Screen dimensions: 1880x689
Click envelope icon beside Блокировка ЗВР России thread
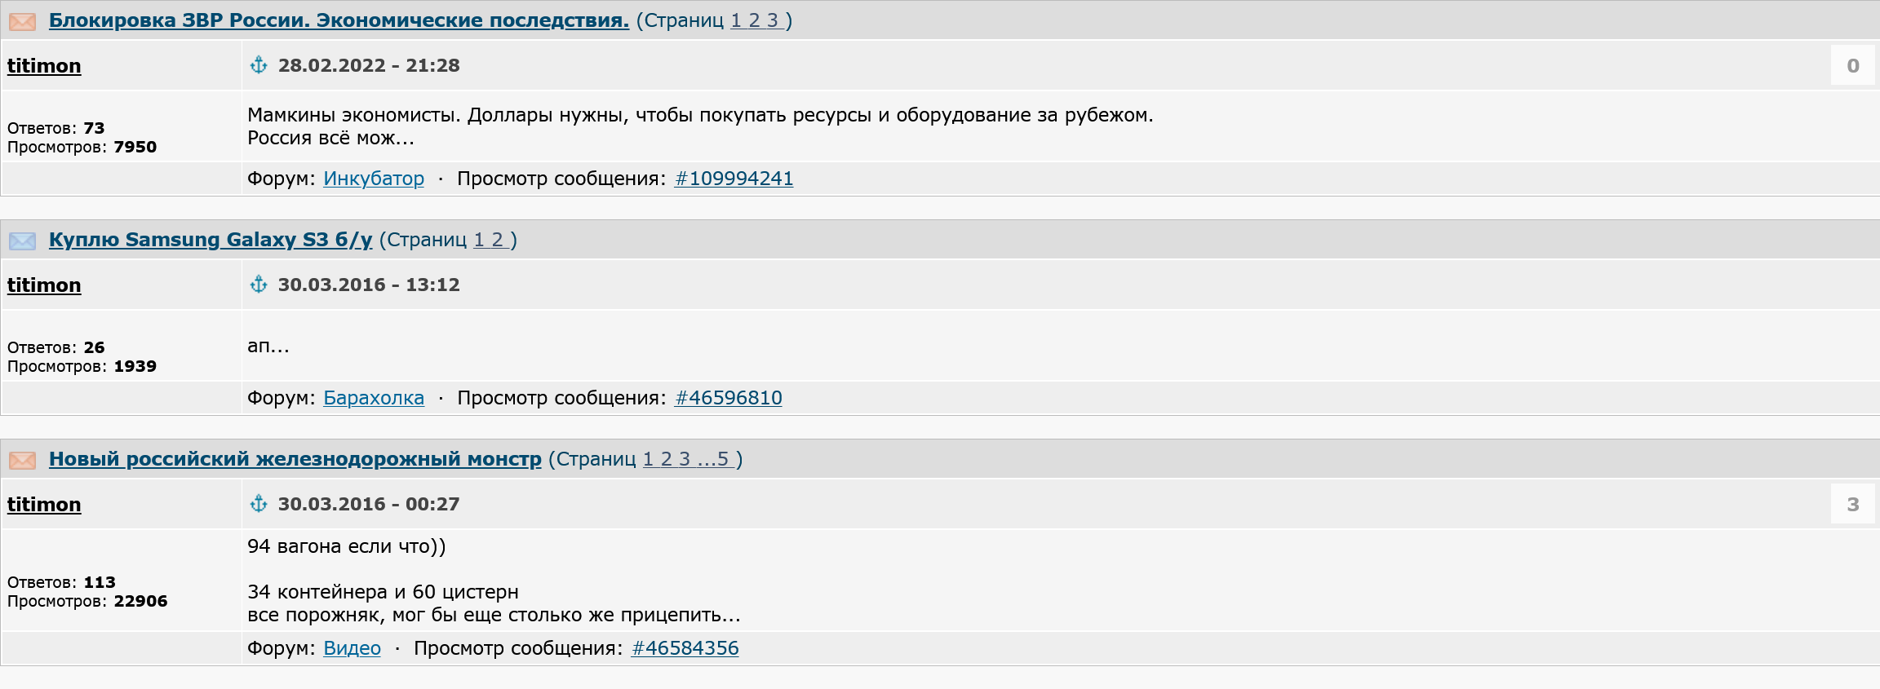22,21
